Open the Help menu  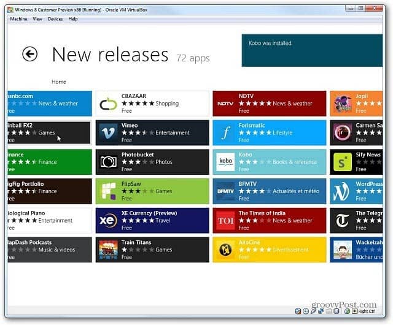pyautogui.click(x=73, y=19)
